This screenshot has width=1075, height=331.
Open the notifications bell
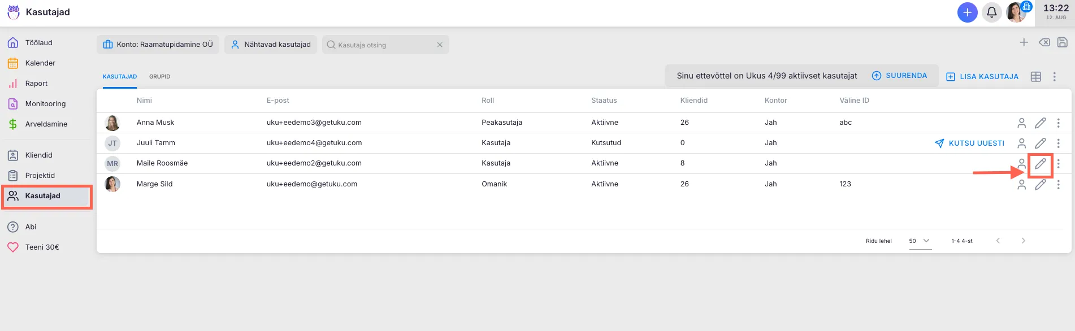pyautogui.click(x=991, y=12)
